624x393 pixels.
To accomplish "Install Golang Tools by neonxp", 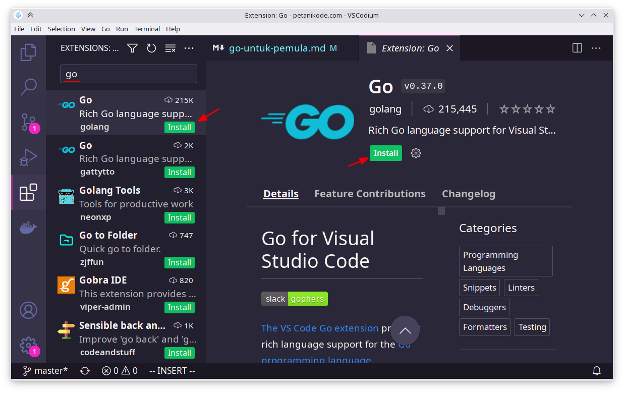I will [180, 217].
